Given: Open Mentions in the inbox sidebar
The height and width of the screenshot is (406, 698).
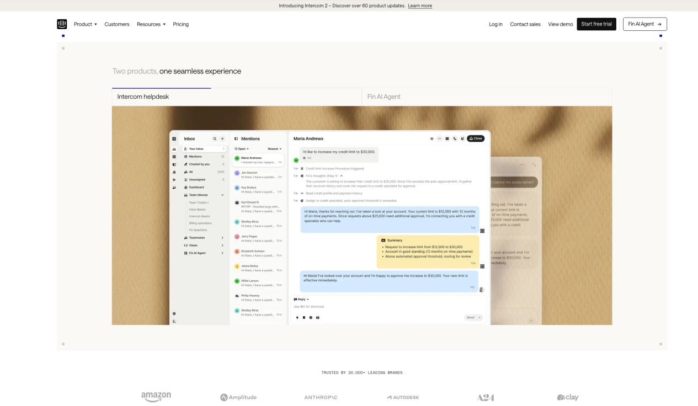Looking at the screenshot, I should 204,157.
